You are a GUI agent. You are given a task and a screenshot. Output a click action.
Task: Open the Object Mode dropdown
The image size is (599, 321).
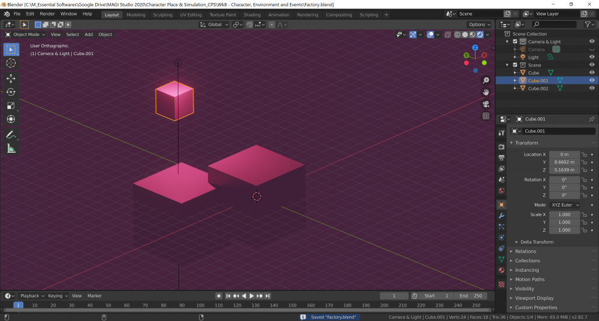click(x=25, y=34)
